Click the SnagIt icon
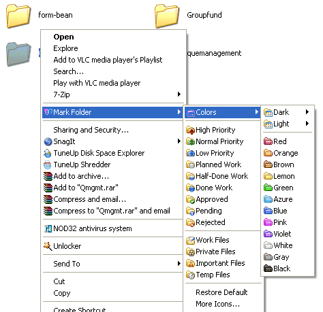323x312 pixels. 48,141
